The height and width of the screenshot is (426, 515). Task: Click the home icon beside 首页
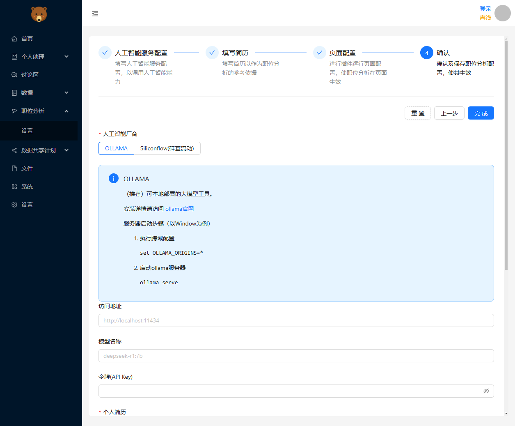point(14,39)
